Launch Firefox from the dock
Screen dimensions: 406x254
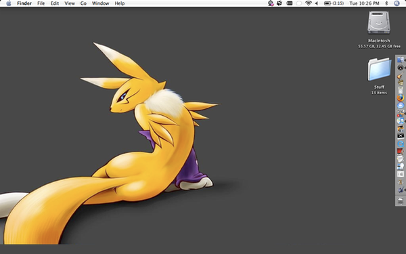point(401,98)
